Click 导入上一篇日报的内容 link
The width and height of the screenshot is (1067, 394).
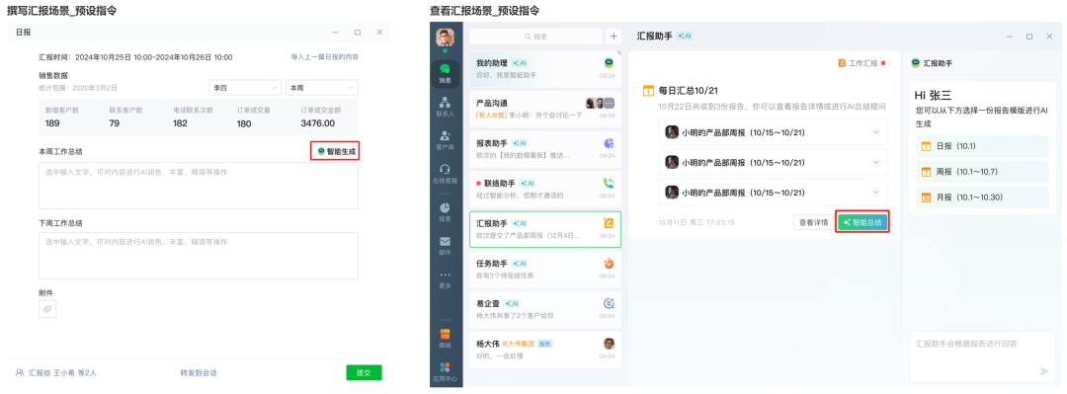(325, 57)
